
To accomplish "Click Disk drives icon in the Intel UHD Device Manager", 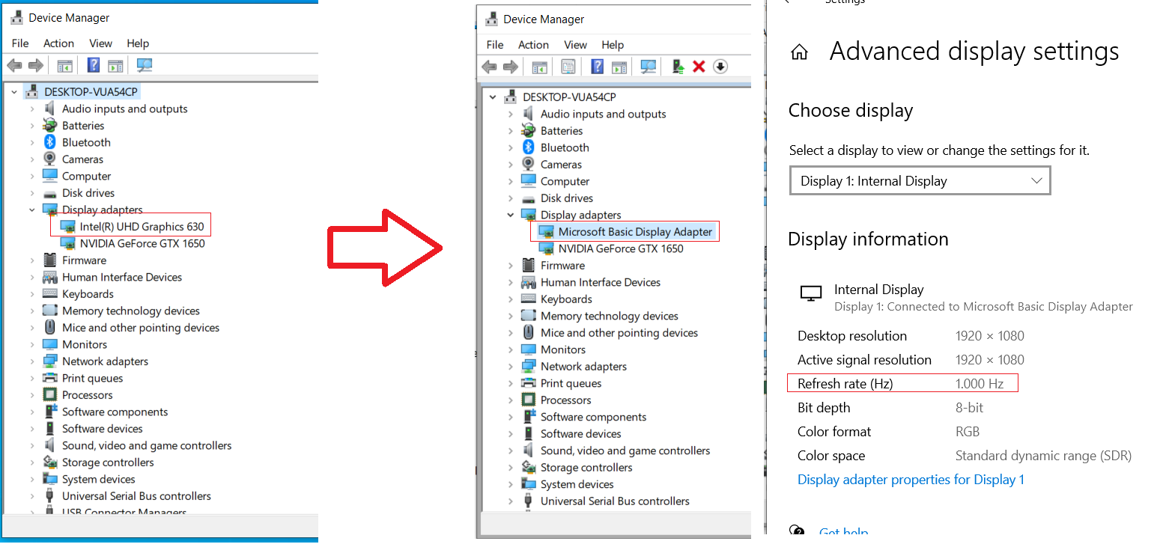I will tap(50, 193).
